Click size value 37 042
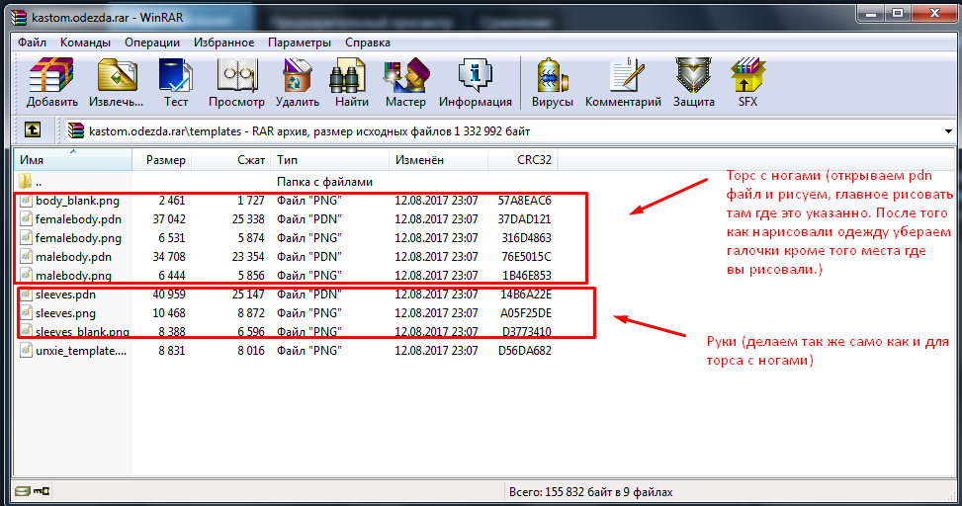962x506 pixels. (169, 219)
